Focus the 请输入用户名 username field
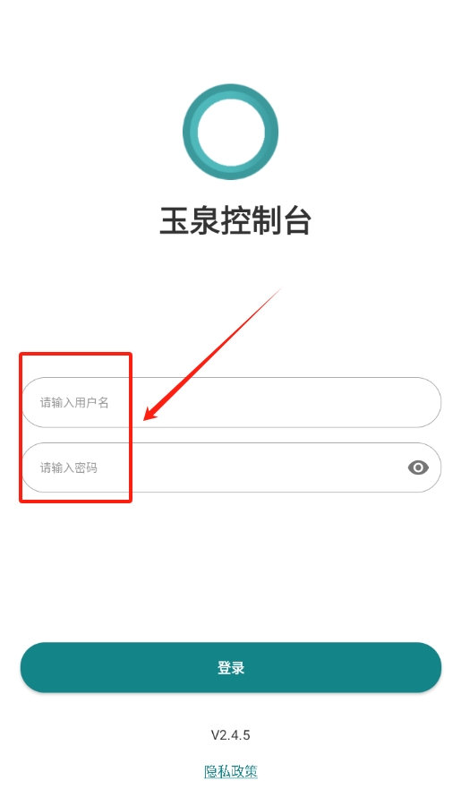The height and width of the screenshot is (806, 461). click(231, 402)
